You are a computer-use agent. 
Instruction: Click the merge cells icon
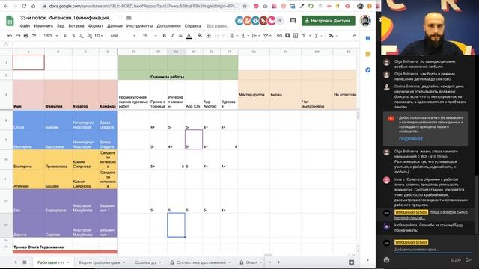(x=217, y=36)
